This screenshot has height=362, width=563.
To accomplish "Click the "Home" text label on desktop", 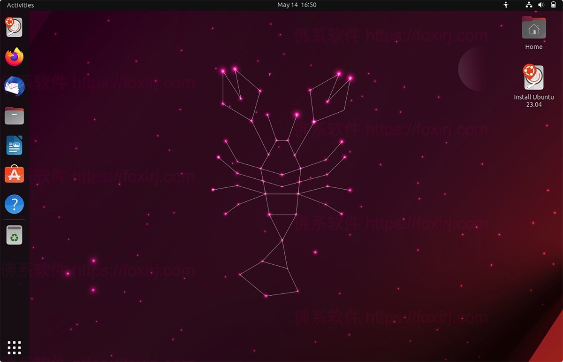I will coord(533,47).
